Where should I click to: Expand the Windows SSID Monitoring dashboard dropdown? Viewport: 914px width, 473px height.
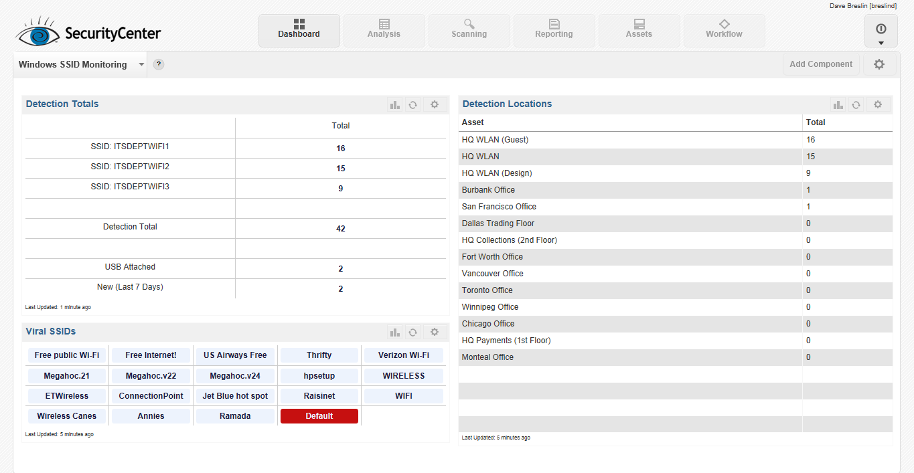(141, 65)
